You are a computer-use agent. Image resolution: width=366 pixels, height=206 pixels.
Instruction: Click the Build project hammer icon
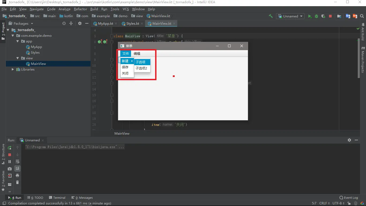[271, 16]
